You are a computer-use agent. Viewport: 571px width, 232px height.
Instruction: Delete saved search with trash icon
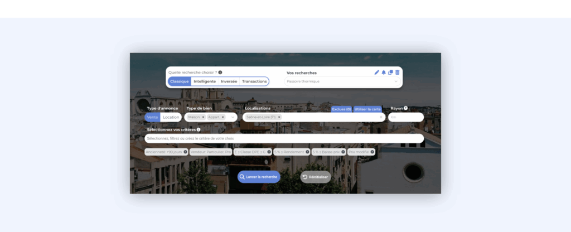[398, 72]
